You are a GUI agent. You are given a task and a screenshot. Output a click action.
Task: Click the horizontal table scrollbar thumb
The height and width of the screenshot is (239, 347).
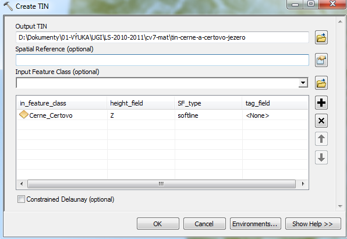tap(161, 184)
